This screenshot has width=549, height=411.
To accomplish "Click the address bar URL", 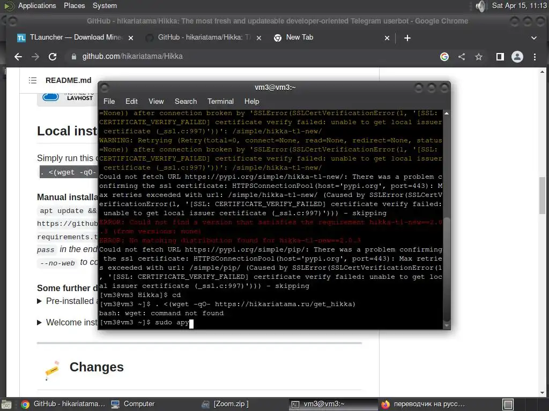I will (x=132, y=56).
